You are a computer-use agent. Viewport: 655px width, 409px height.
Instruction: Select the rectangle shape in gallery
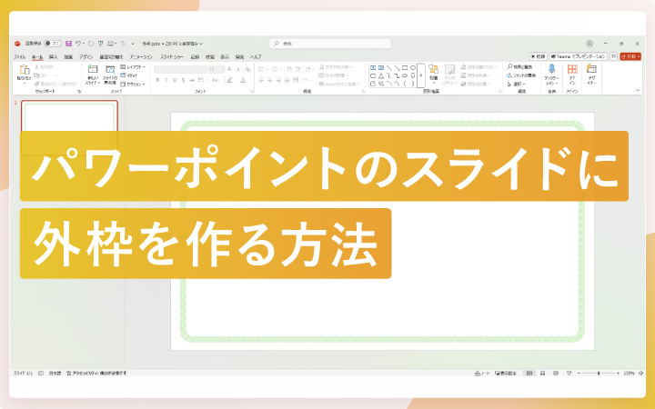pyautogui.click(x=405, y=67)
